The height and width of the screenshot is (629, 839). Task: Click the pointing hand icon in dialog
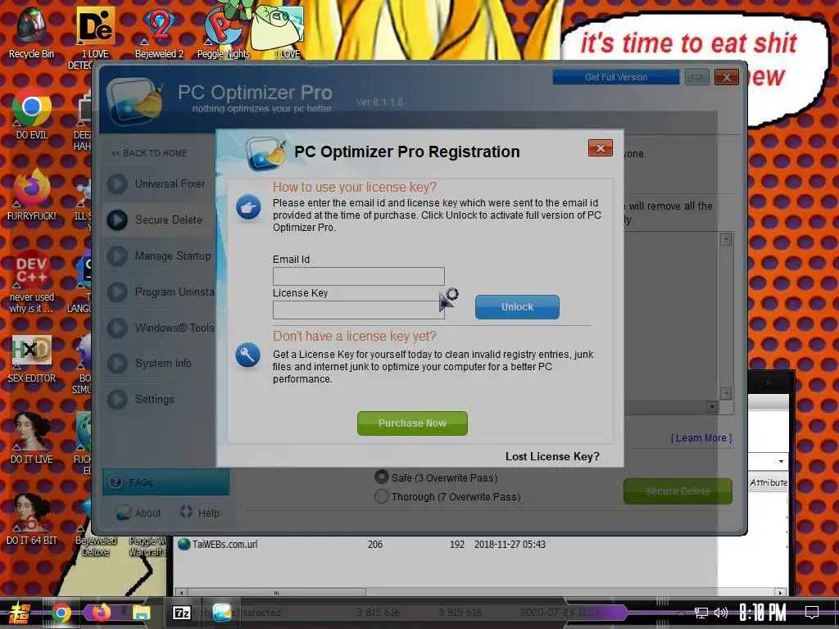[248, 207]
